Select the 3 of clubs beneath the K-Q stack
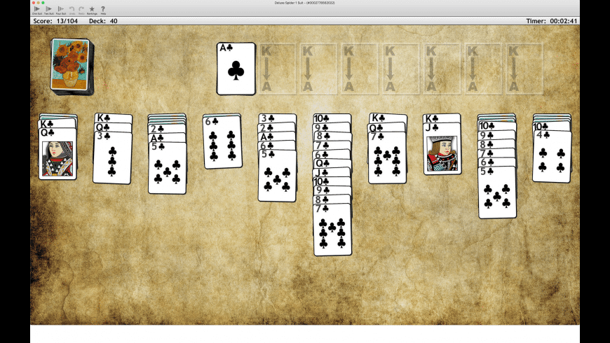610x343 pixels. pyautogui.click(x=112, y=157)
